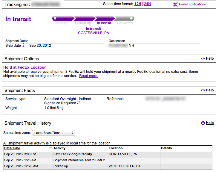Open the Help link for Shipment Facts
This screenshot has height=172, width=216.
210,90
